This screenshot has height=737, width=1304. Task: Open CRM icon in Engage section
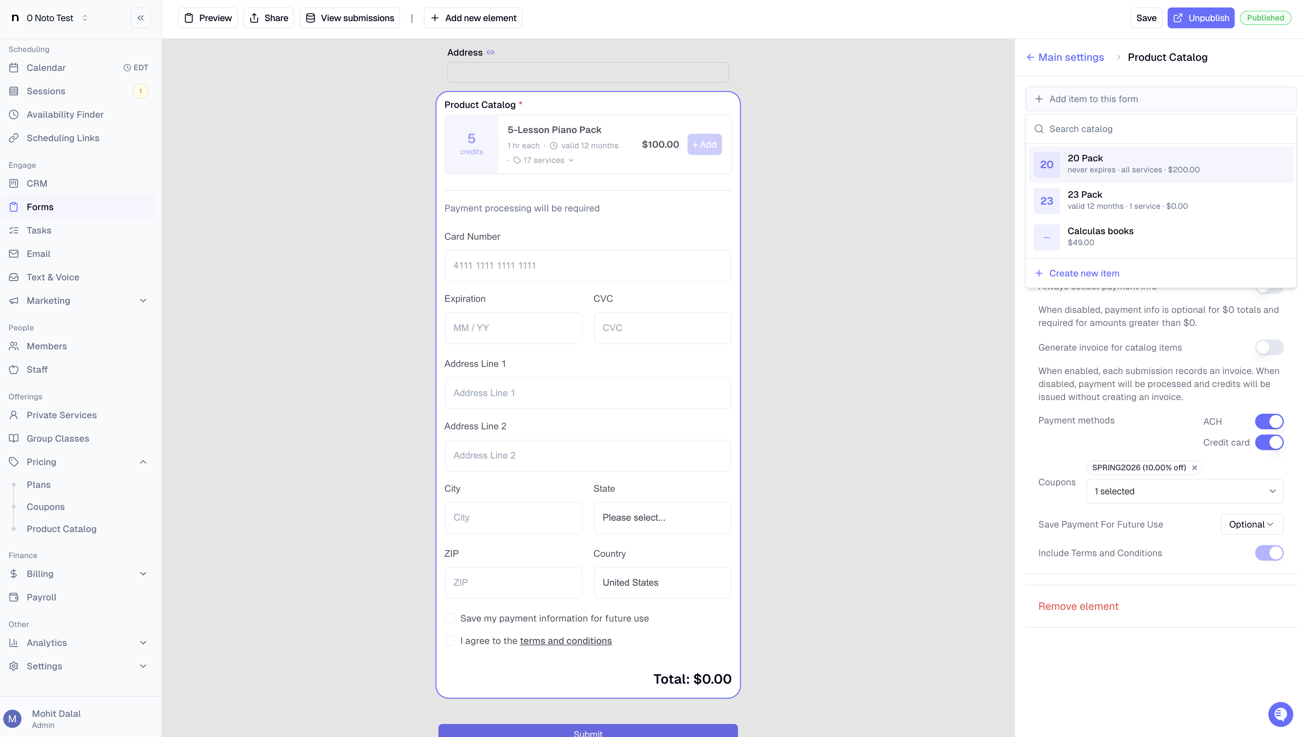[14, 183]
